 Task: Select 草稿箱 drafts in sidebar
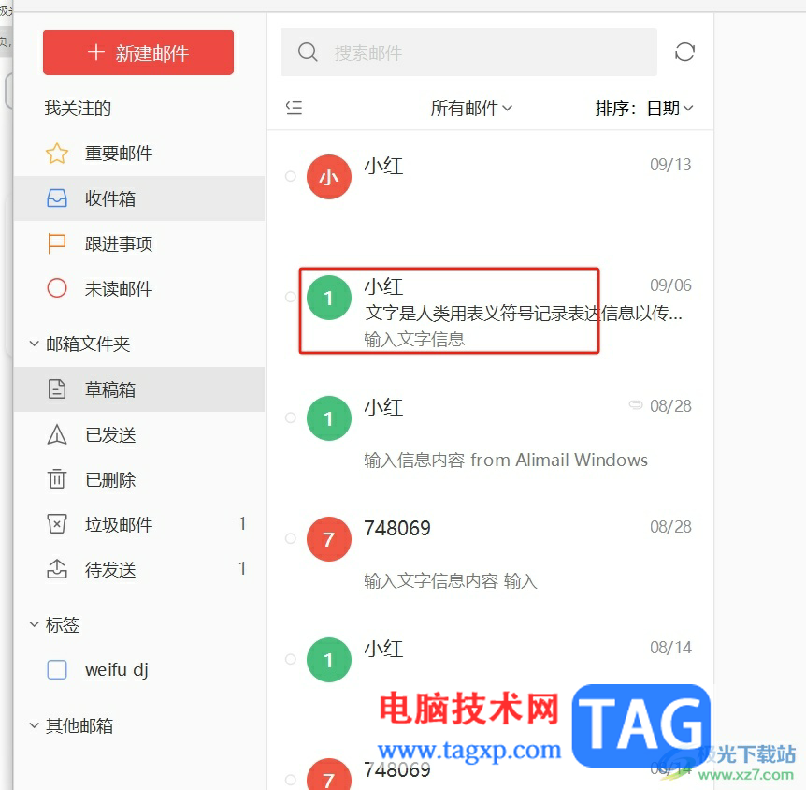click(138, 389)
